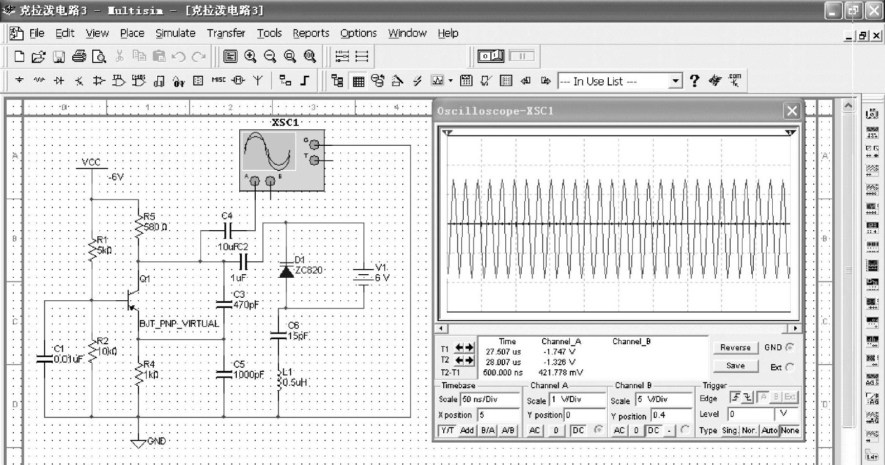Click the Save diskette icon in toolbar
The height and width of the screenshot is (465, 885).
(x=59, y=56)
